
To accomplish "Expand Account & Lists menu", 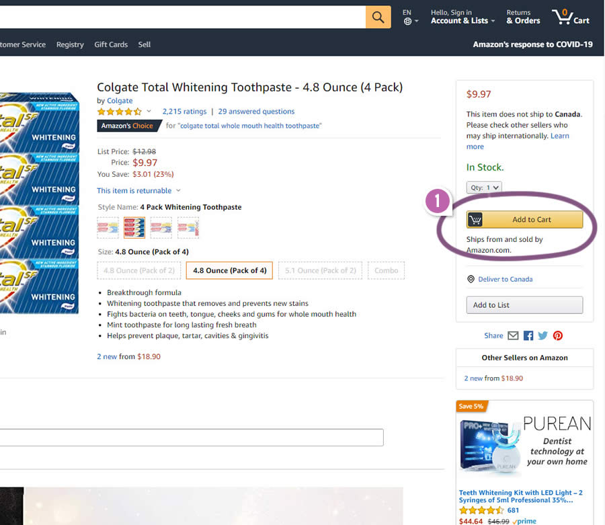I will coord(462,21).
